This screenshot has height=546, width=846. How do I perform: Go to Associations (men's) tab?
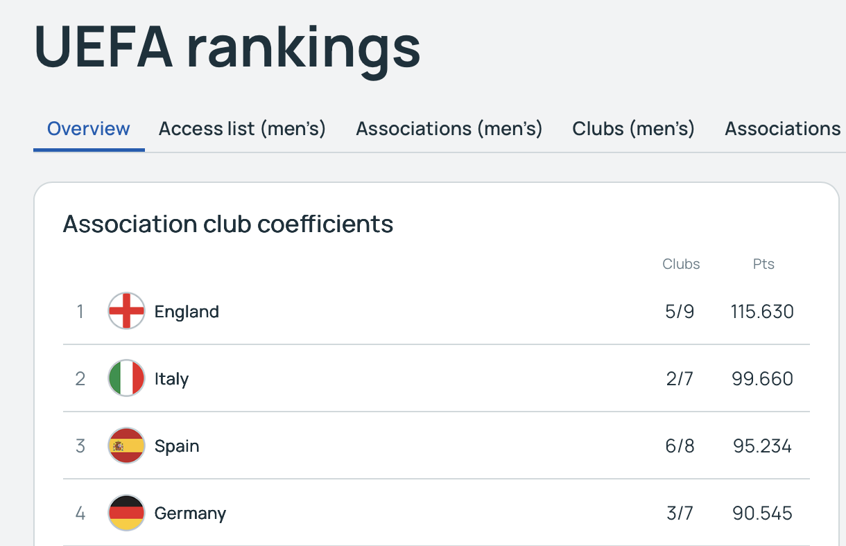pos(449,129)
